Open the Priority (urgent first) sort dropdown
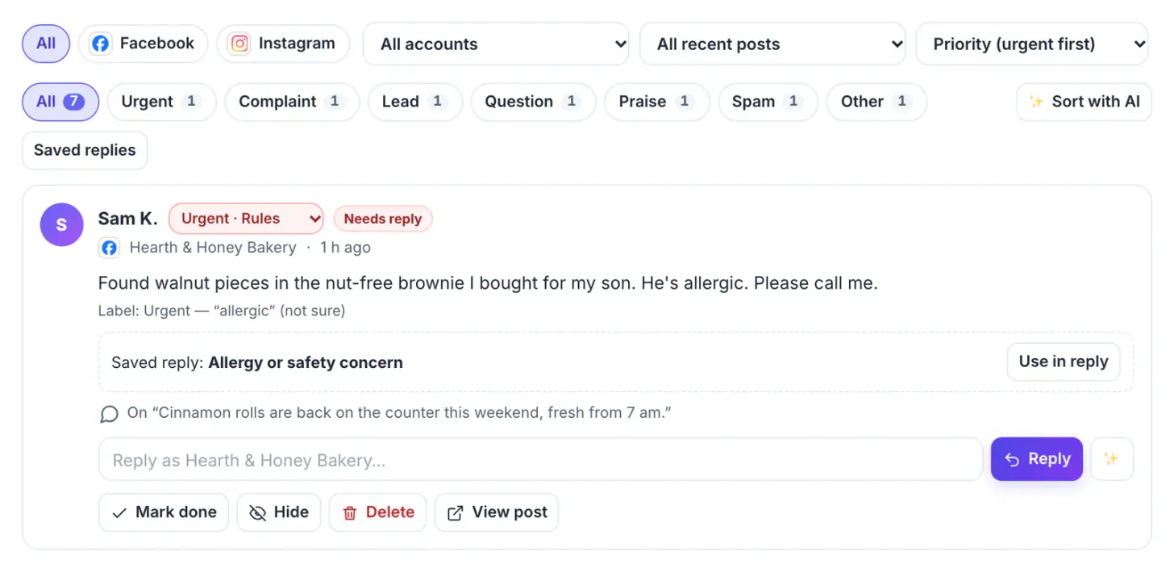The width and height of the screenshot is (1174, 572). point(1032,44)
